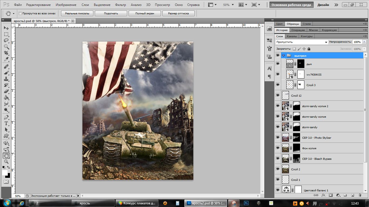Click the 'Полный экран' button

tap(144, 13)
